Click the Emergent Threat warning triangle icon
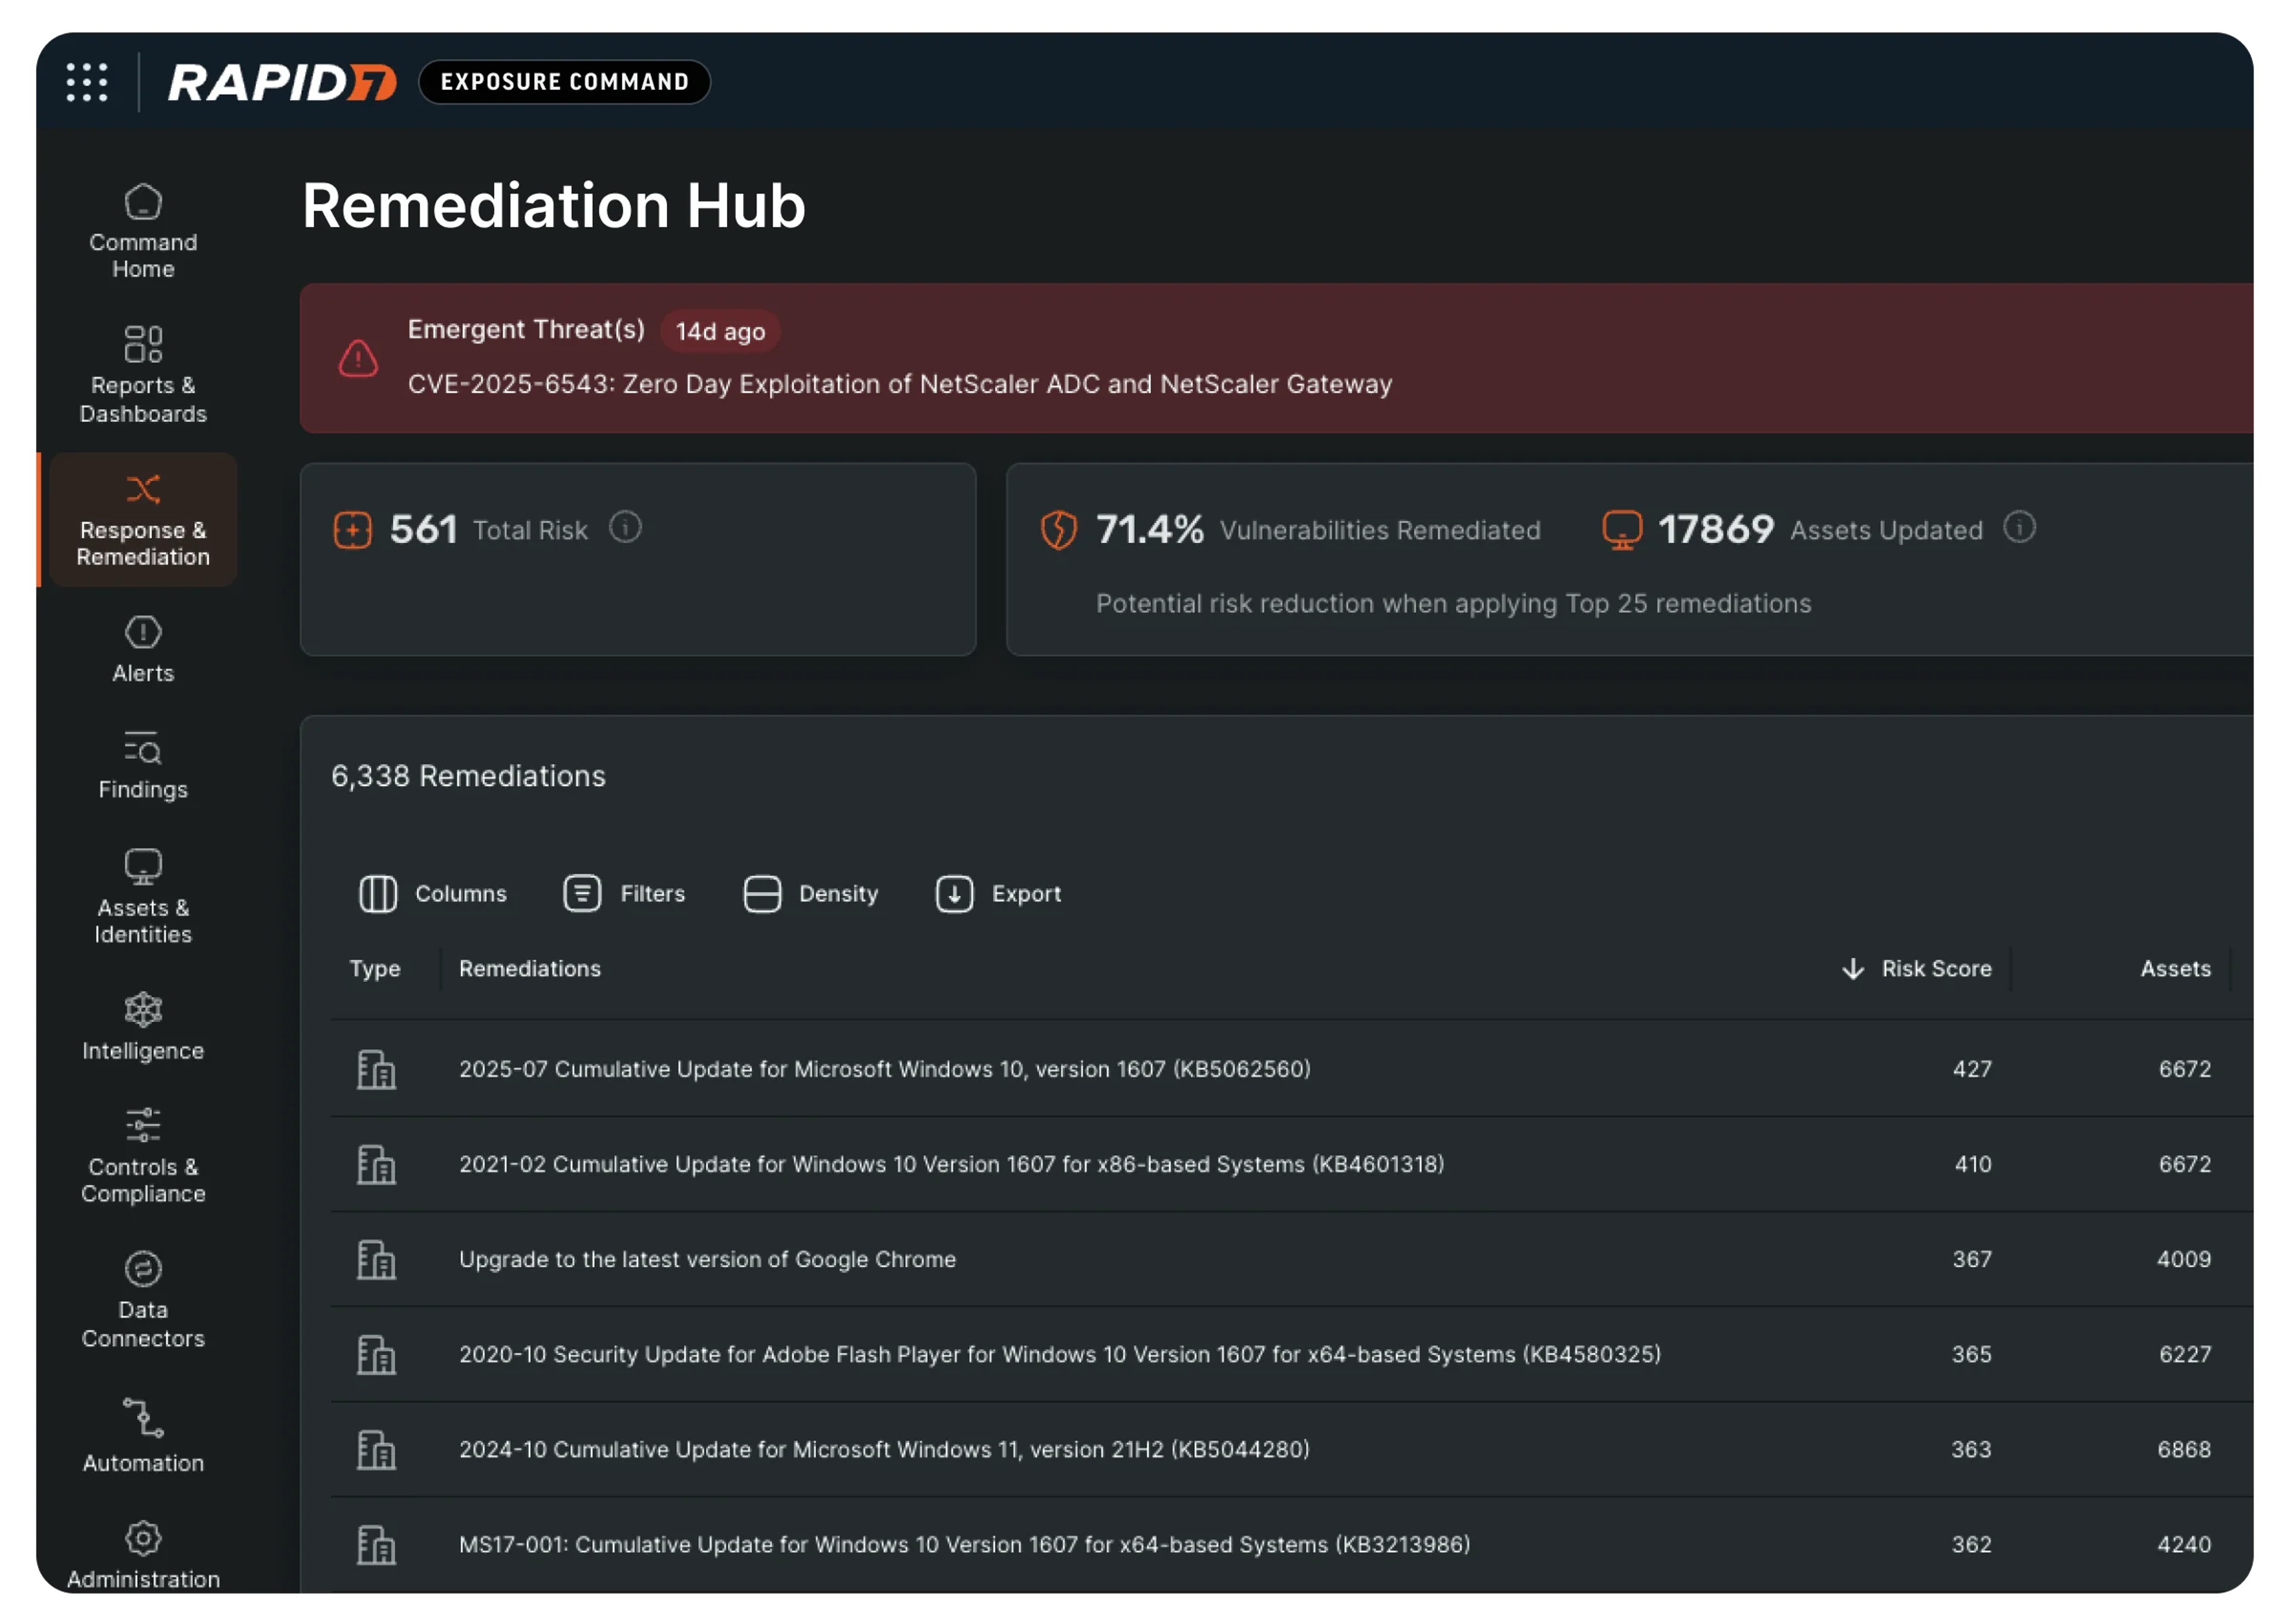Screen dimensions: 2290x1624 [358, 358]
